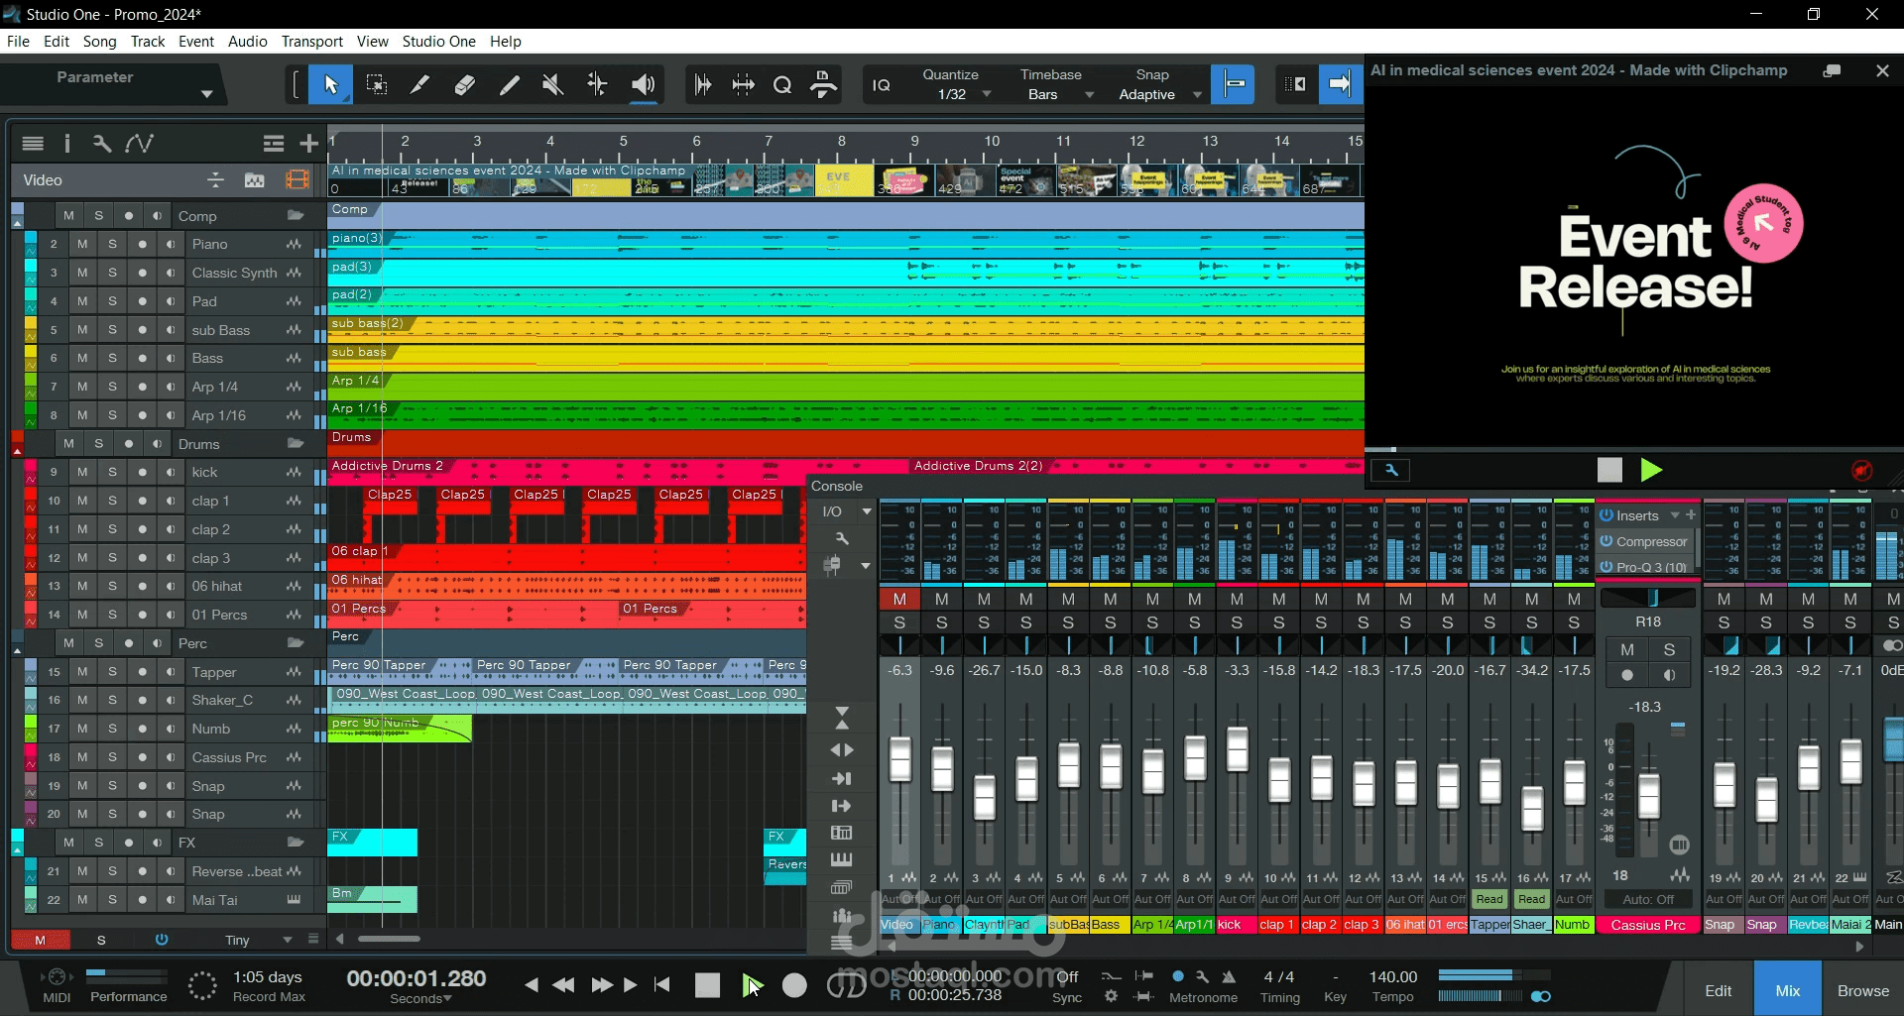Click video player volume mute icon
Viewport: 1904px width, 1016px height.
coord(1861,470)
